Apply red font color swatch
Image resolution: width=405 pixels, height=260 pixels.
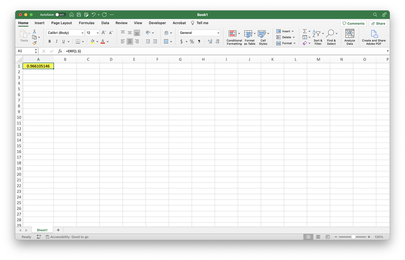click(103, 42)
